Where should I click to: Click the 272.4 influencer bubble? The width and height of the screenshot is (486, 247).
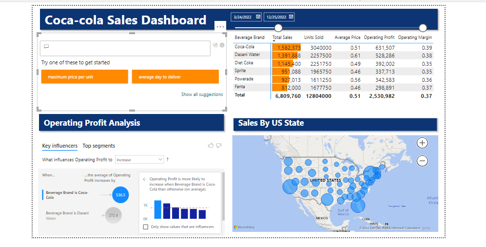click(x=113, y=215)
